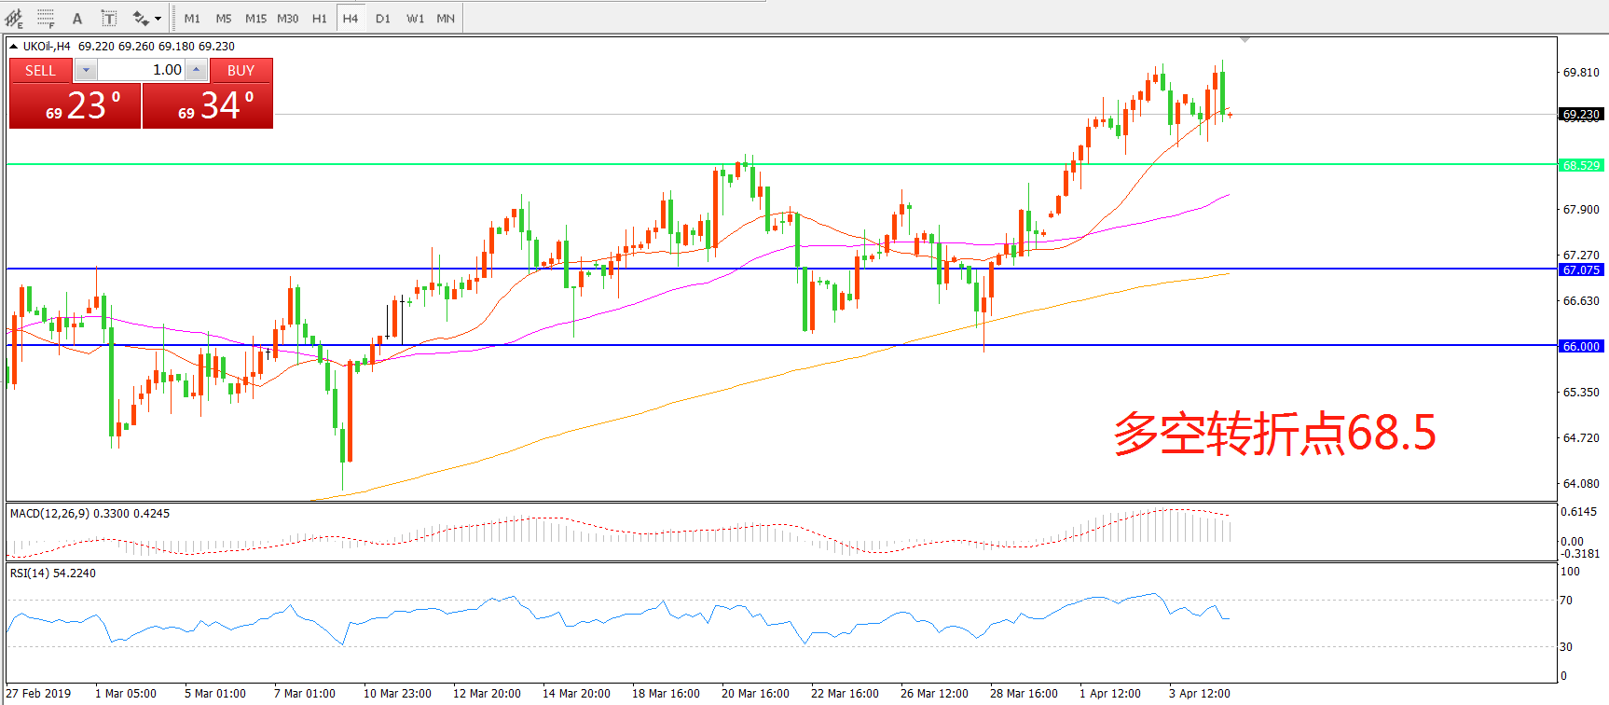Toggle the H4 timeframe button
The width and height of the screenshot is (1609, 705).
click(351, 18)
